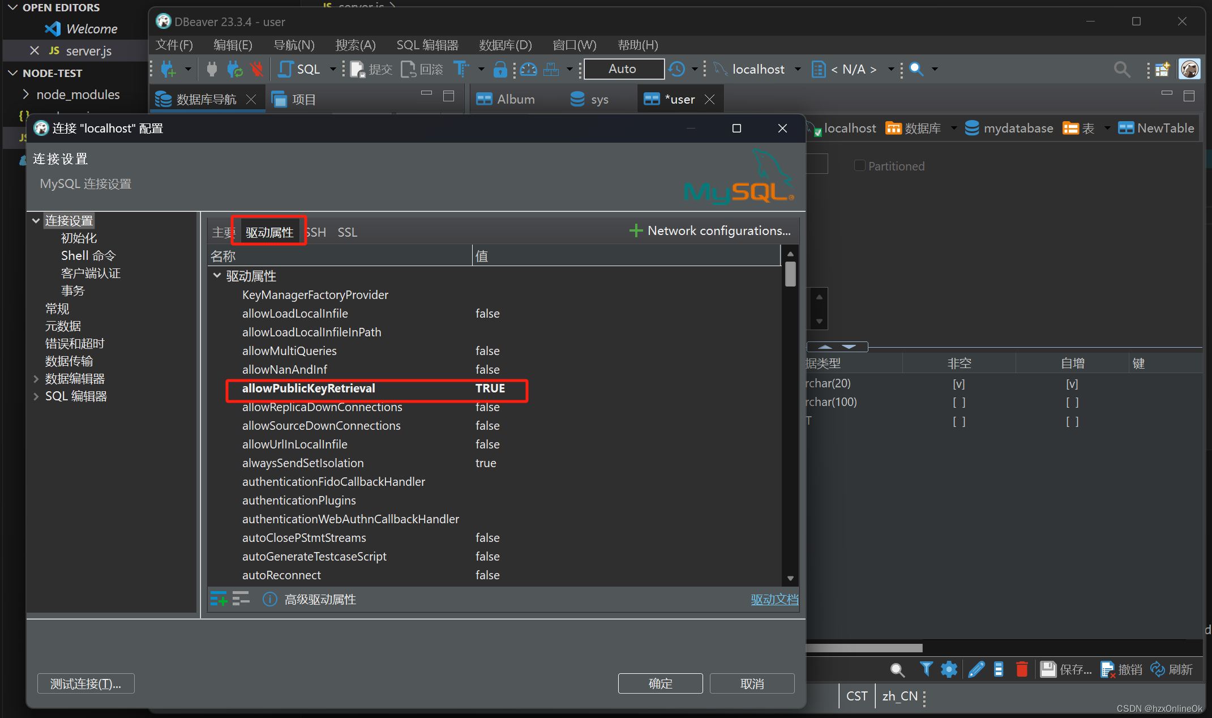
Task: Open the File 文件(F) menu
Action: [x=174, y=45]
